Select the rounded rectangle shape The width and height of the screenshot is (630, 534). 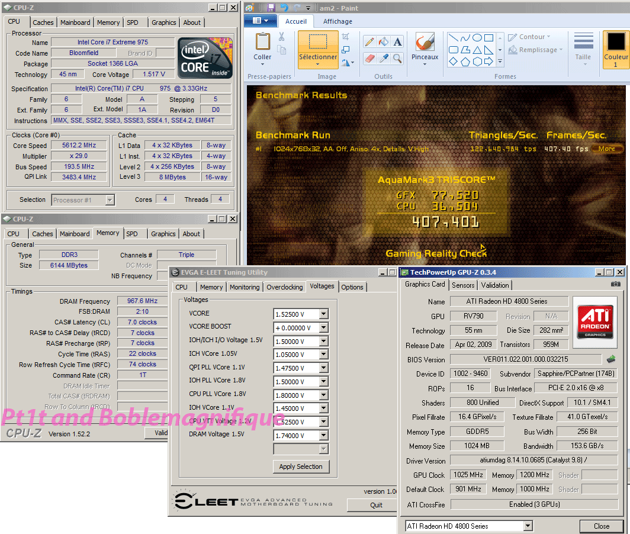[453, 50]
